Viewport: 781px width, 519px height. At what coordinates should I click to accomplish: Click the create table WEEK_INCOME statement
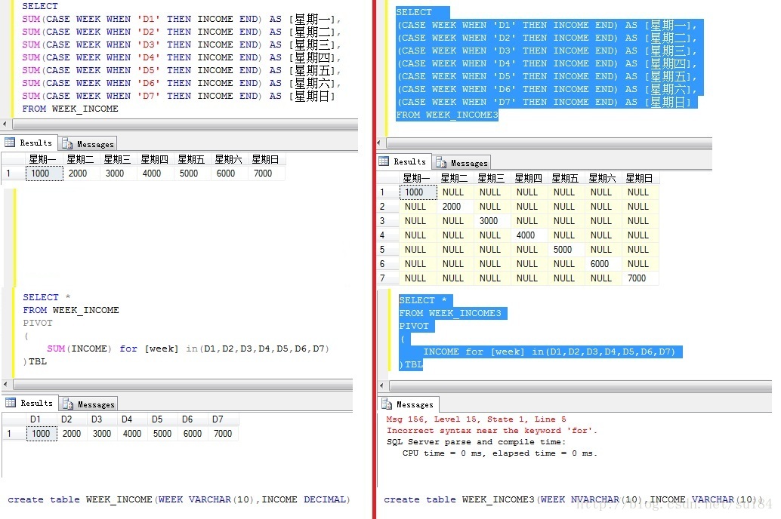pyautogui.click(x=179, y=499)
